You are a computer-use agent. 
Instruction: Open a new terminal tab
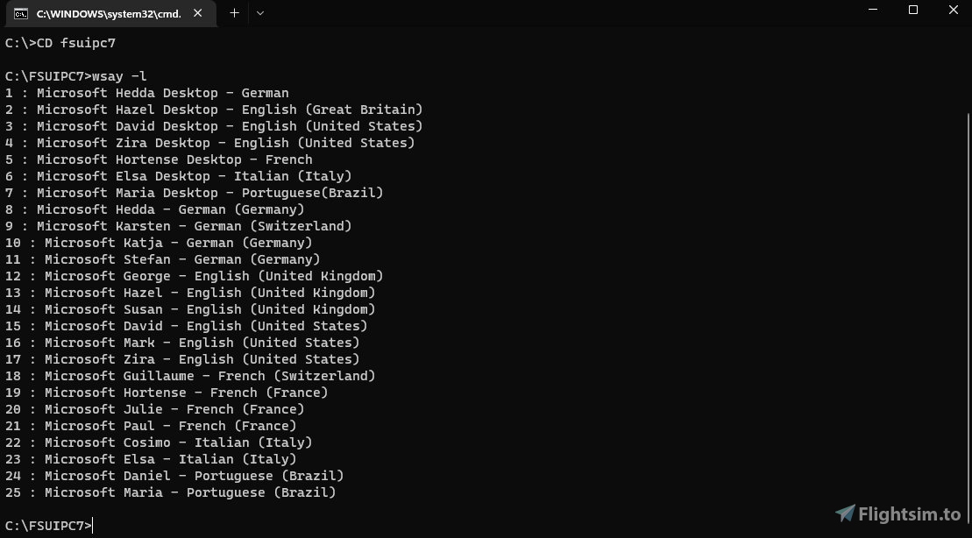(234, 13)
